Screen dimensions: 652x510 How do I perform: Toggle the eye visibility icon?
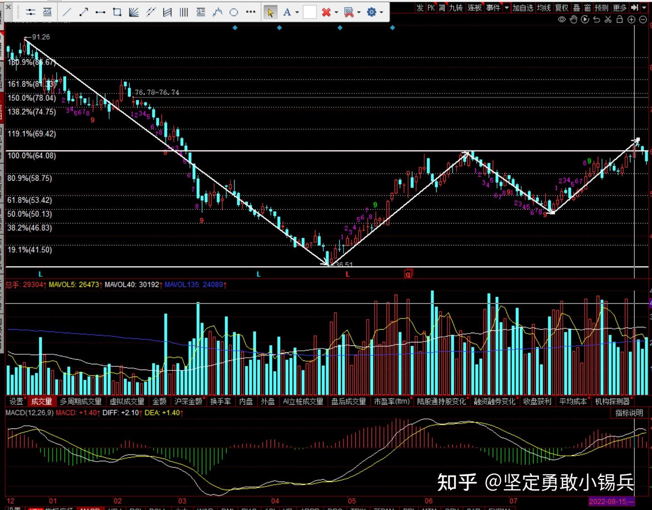563,19
